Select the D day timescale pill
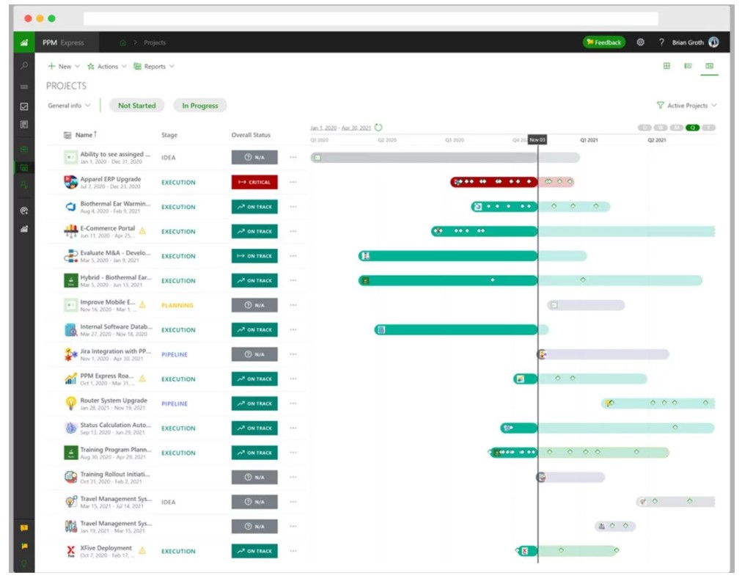742x581 pixels. pos(644,128)
